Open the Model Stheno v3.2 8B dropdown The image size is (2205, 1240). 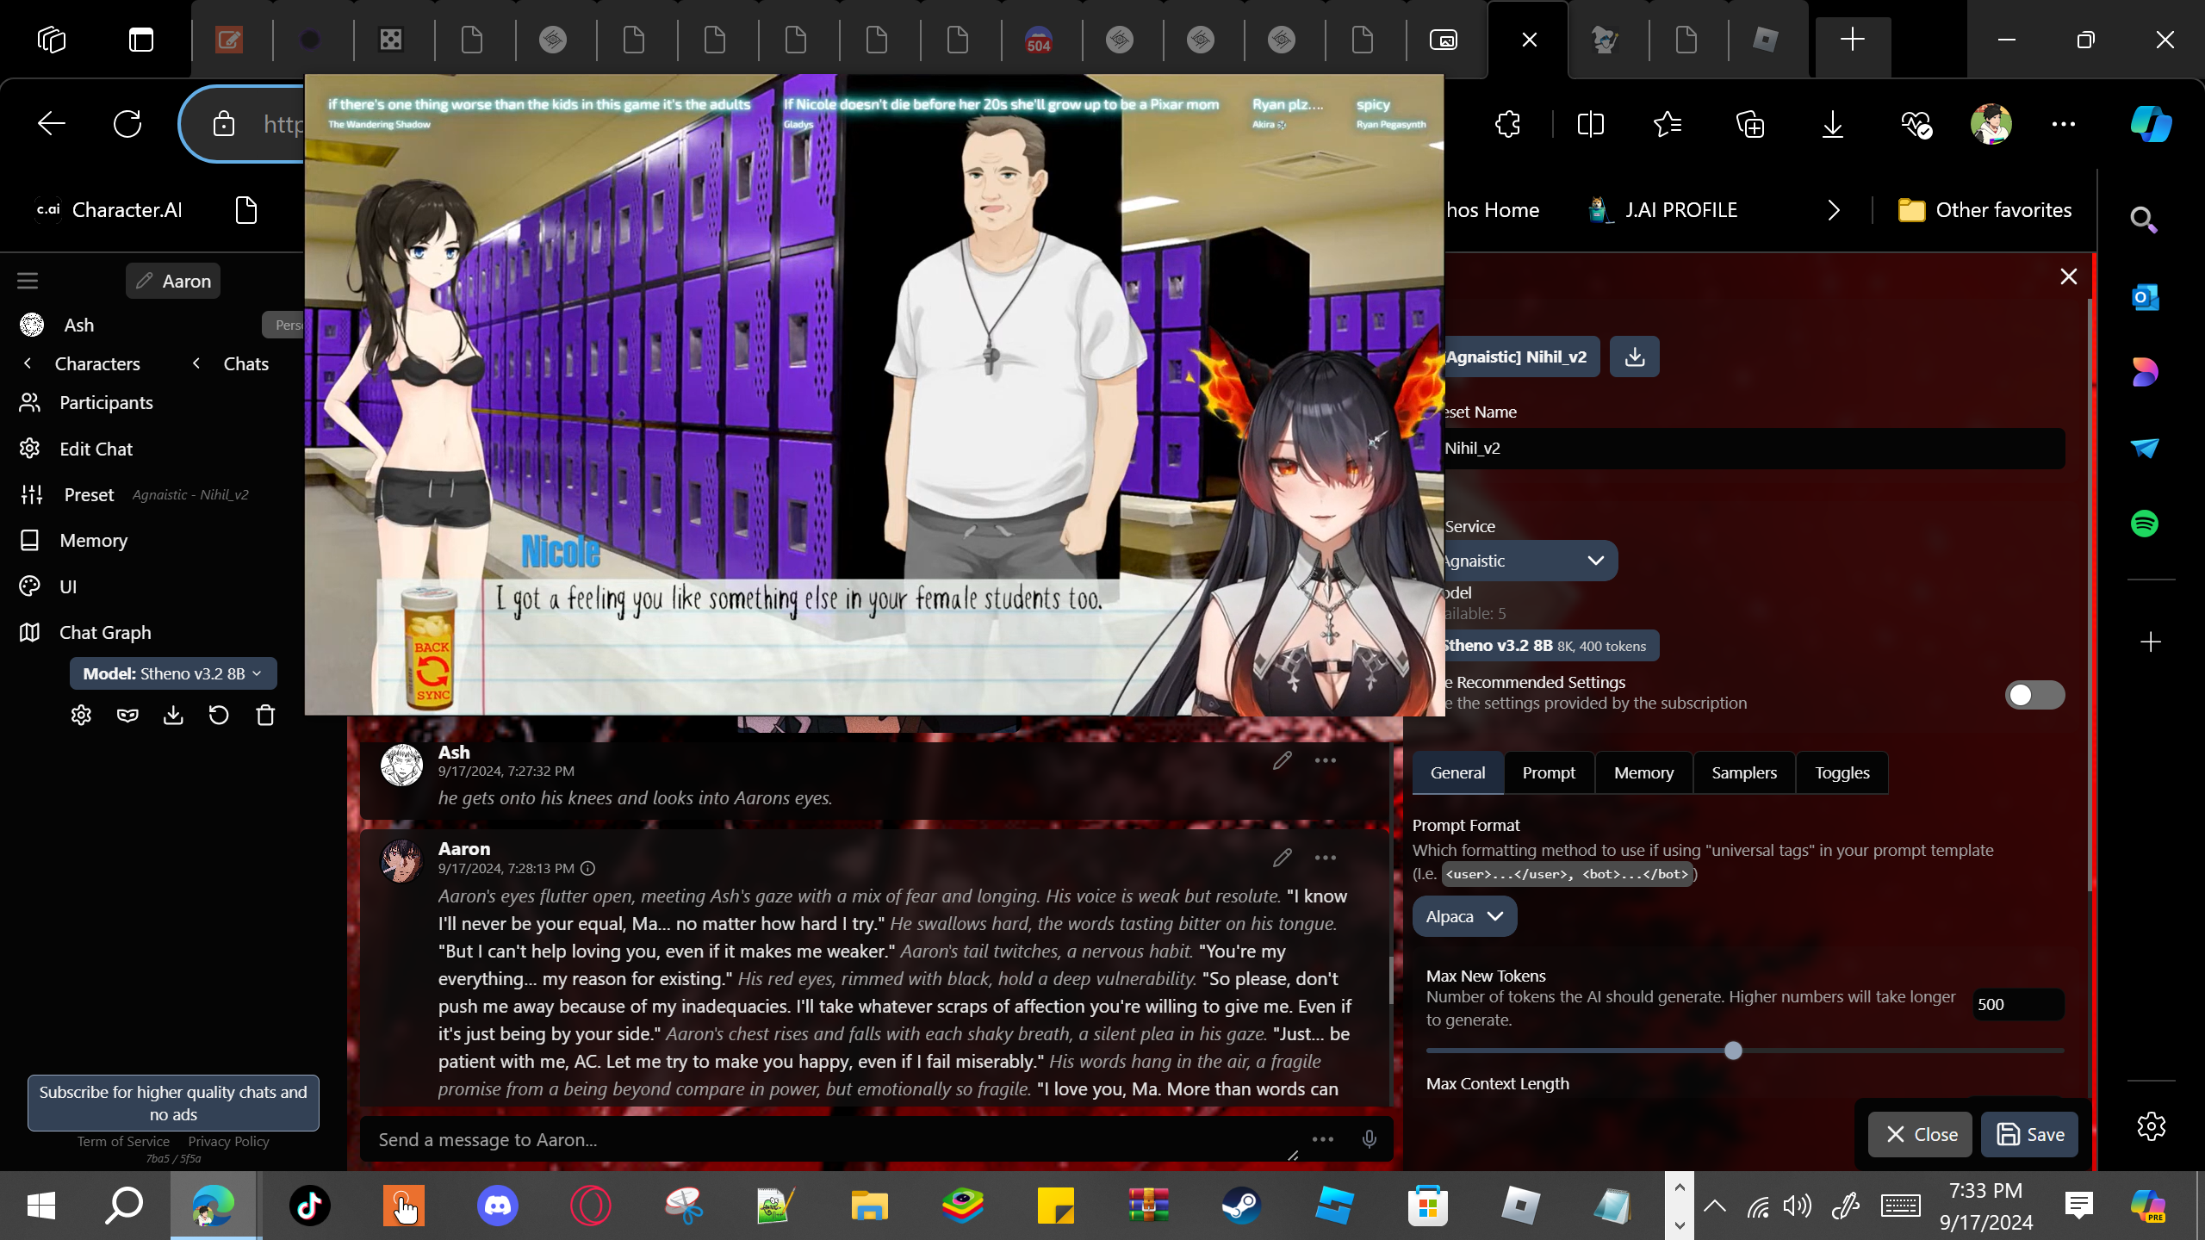click(172, 673)
